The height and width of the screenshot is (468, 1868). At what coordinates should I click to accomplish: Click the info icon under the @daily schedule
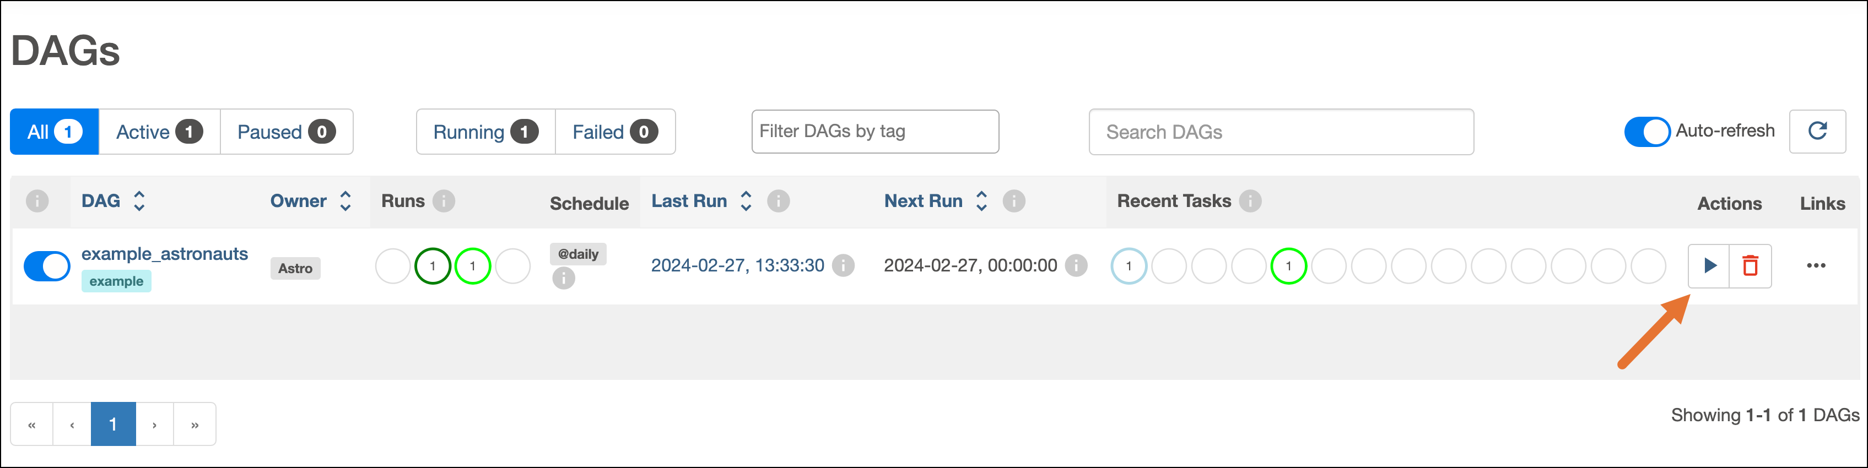point(564,278)
